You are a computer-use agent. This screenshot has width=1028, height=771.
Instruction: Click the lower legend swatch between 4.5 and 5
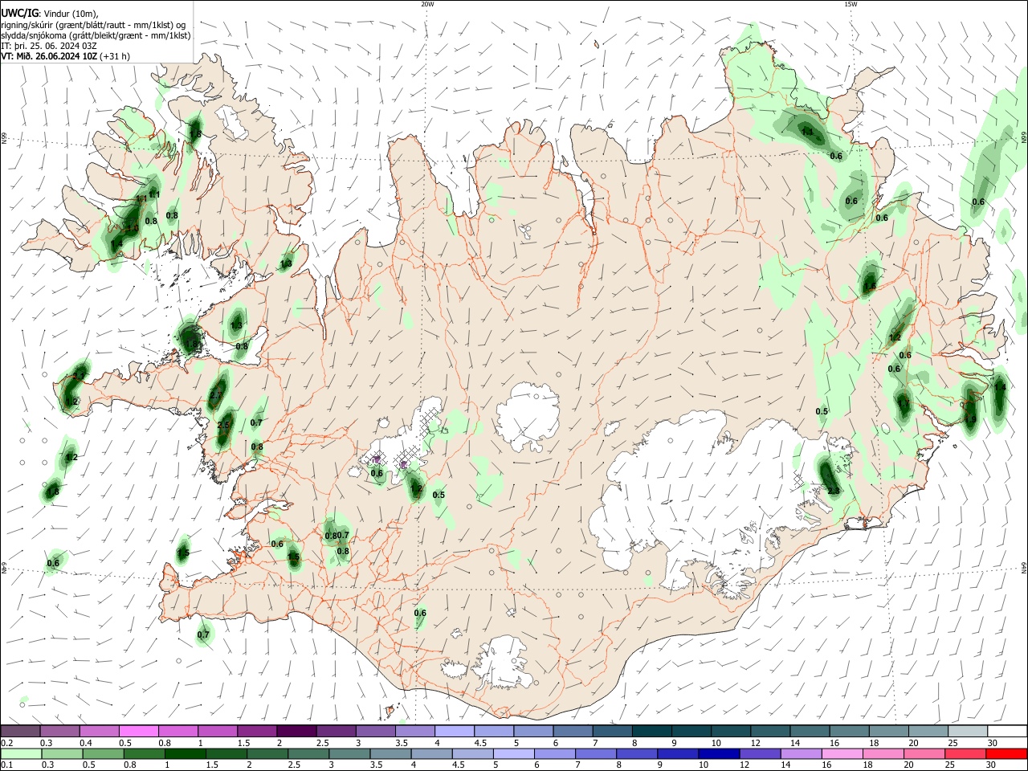[472, 753]
